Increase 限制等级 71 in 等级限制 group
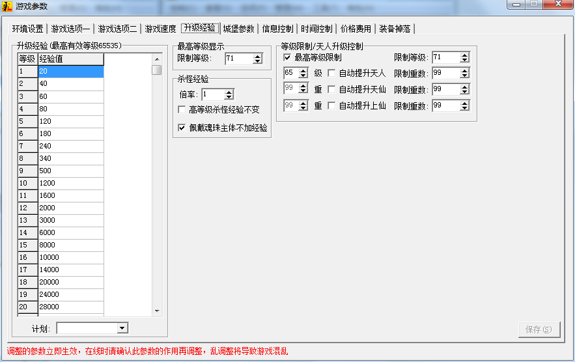The image size is (575, 362). (x=464, y=55)
